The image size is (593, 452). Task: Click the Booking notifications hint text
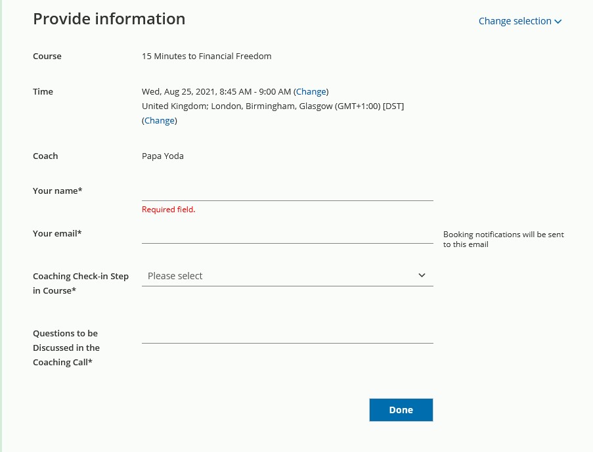(503, 239)
